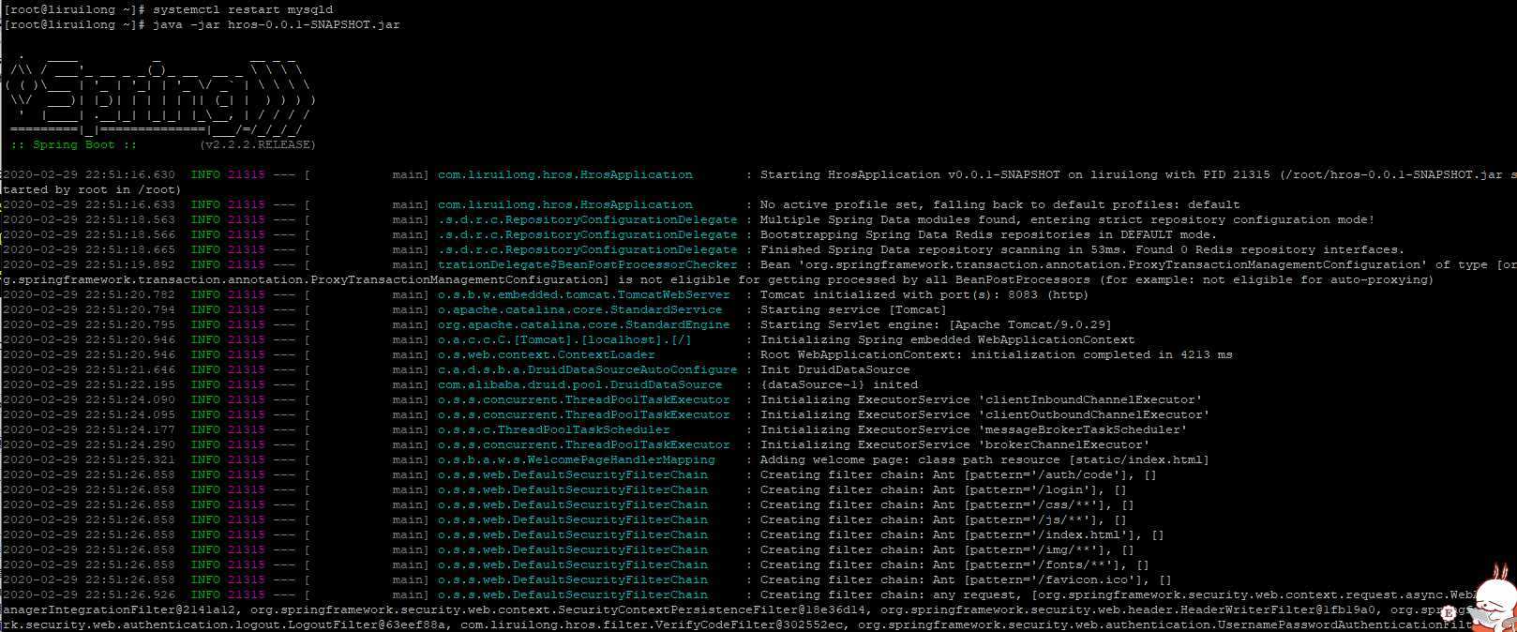This screenshot has height=632, width=1517.
Task: Click the 'brokerChannelExecutor' log message
Action: (x=954, y=444)
